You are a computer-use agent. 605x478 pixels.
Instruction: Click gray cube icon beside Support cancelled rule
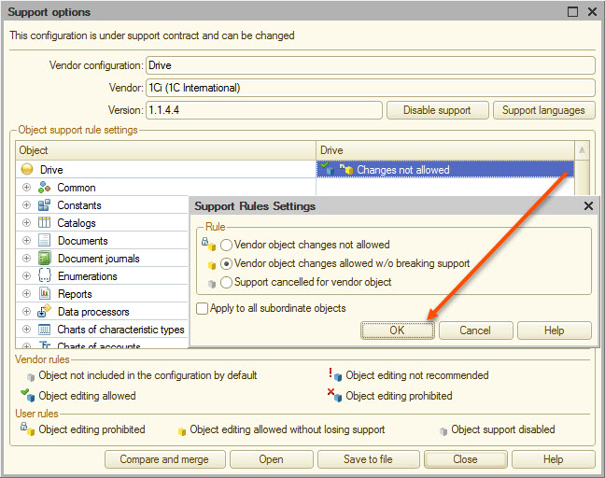coord(211,284)
